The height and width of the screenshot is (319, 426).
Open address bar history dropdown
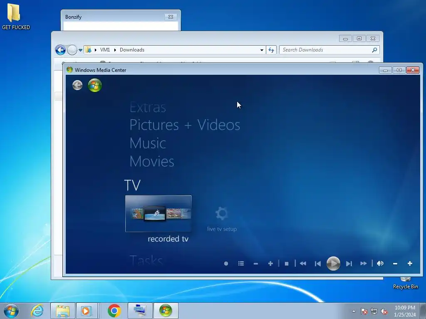coord(262,50)
